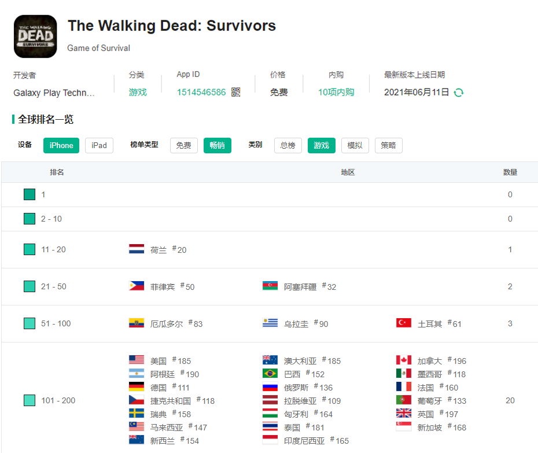The width and height of the screenshot is (538, 453).
Task: Click the Netherlands flag for 荷兰
Action: [137, 249]
